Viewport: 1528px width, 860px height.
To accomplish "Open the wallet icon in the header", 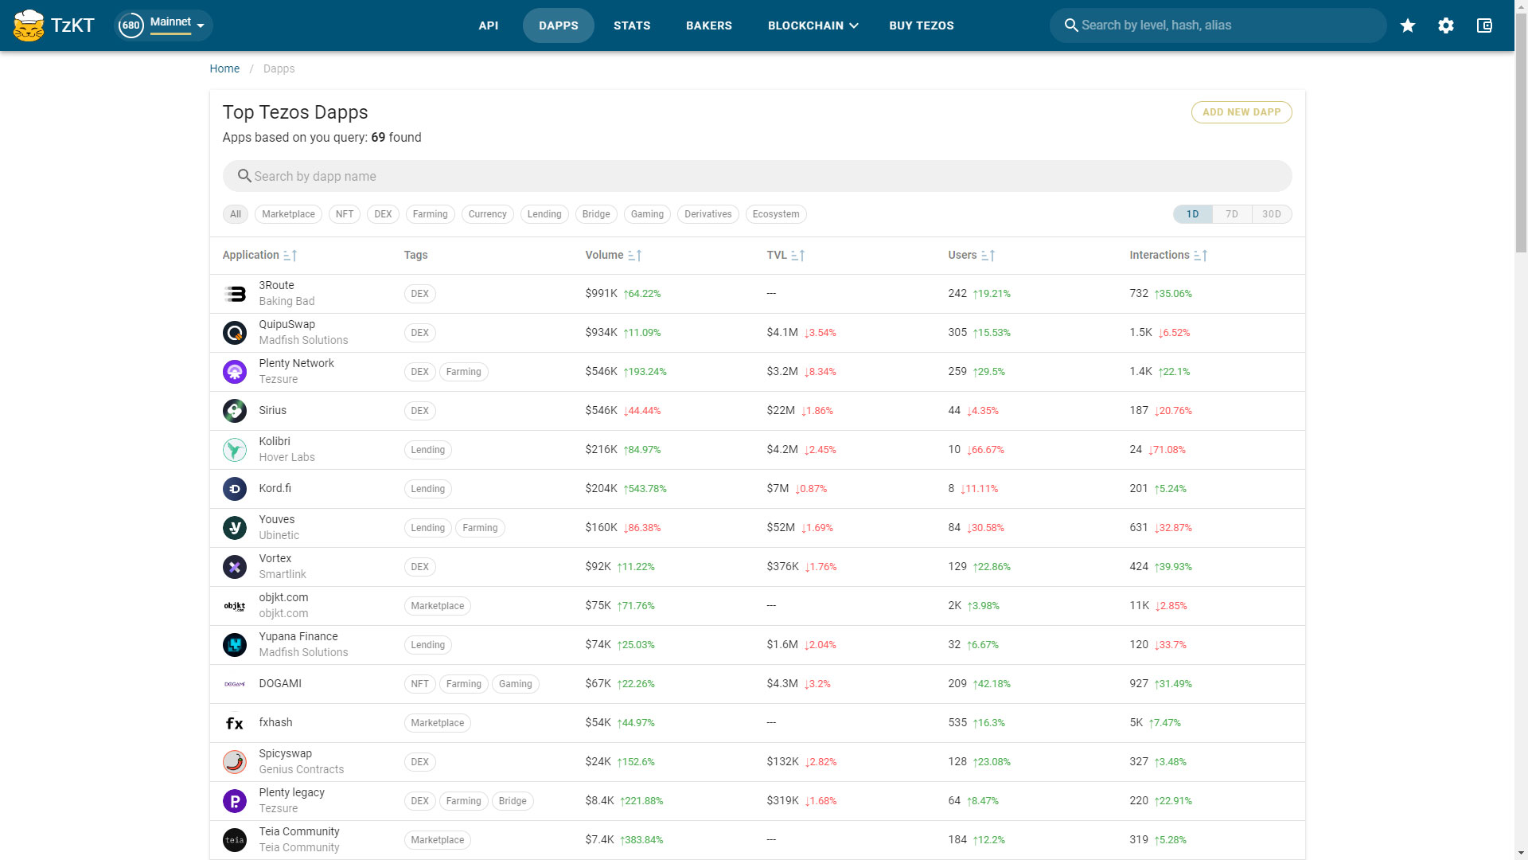I will 1484,25.
